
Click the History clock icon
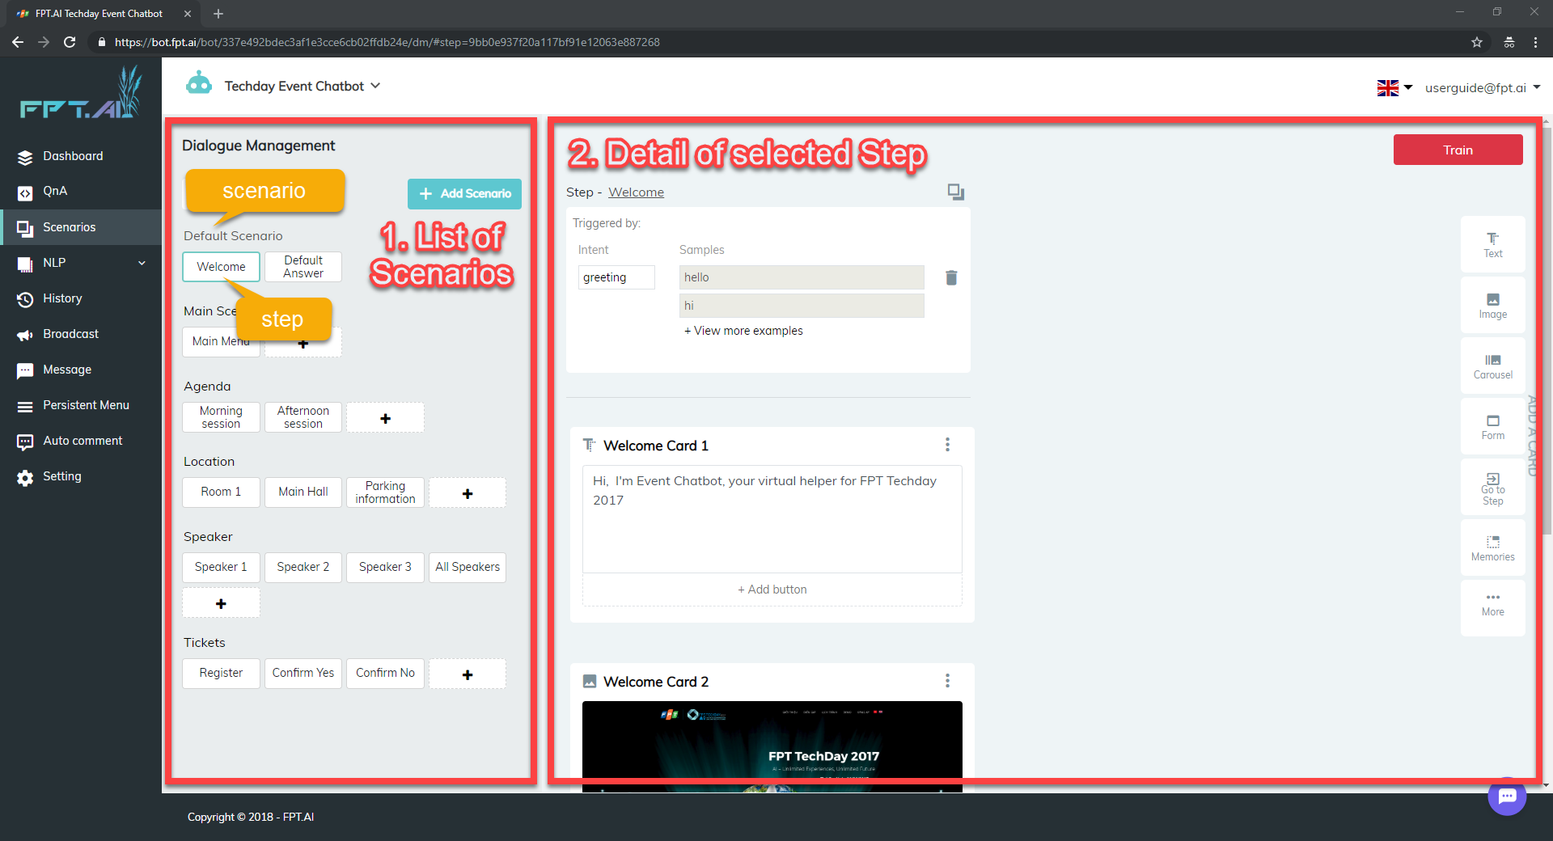pyautogui.click(x=25, y=299)
